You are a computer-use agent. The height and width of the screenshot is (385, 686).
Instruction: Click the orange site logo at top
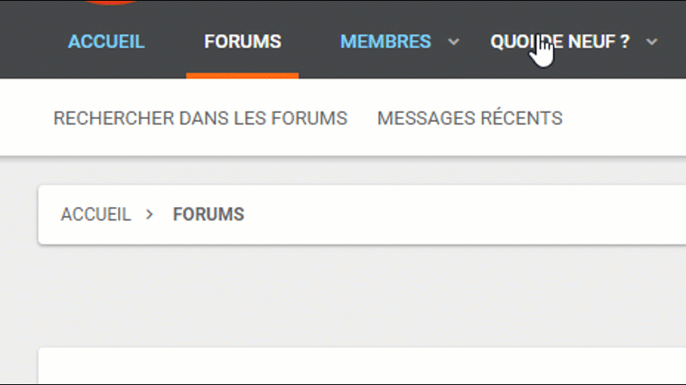[111, 2]
